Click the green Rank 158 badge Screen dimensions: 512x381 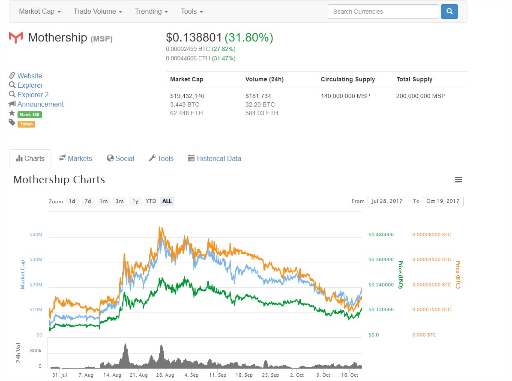[x=30, y=114]
